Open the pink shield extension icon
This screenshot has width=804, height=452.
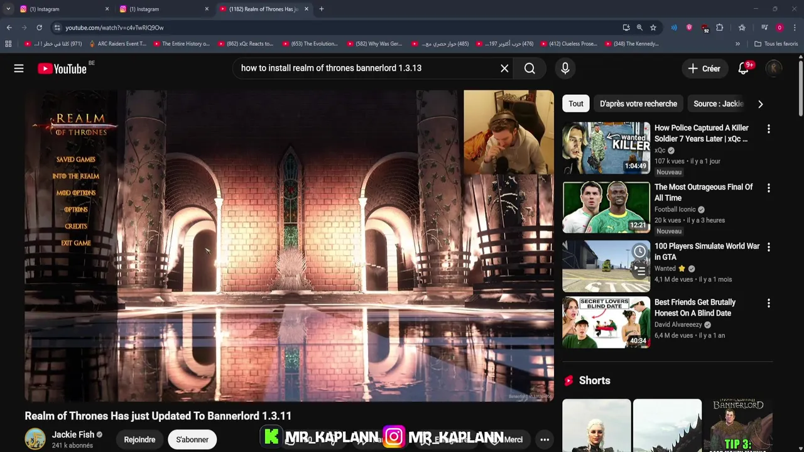coord(689,28)
